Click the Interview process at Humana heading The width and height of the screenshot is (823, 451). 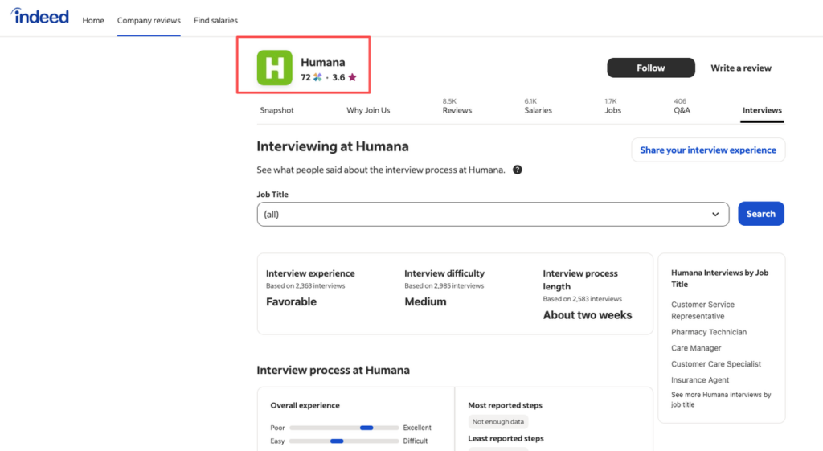[x=333, y=370]
